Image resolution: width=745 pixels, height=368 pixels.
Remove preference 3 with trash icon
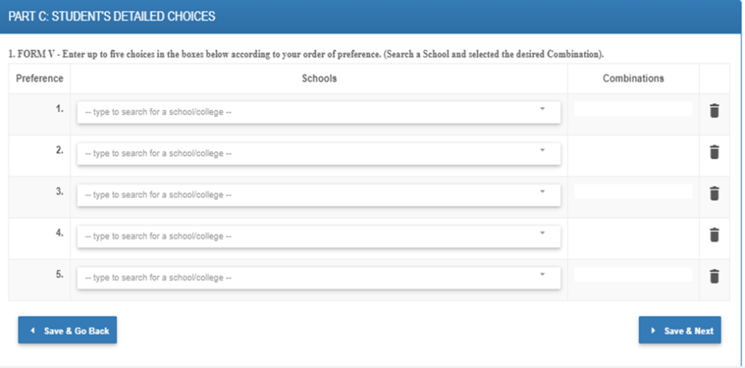[x=714, y=193]
